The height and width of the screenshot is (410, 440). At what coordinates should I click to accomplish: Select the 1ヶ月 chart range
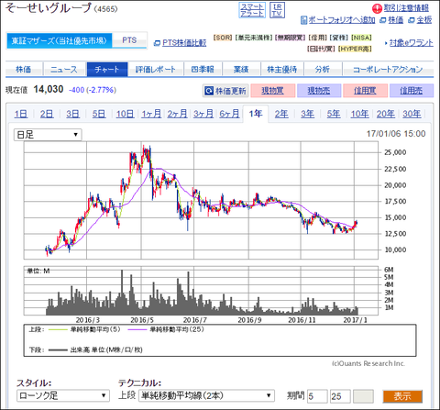tap(151, 114)
